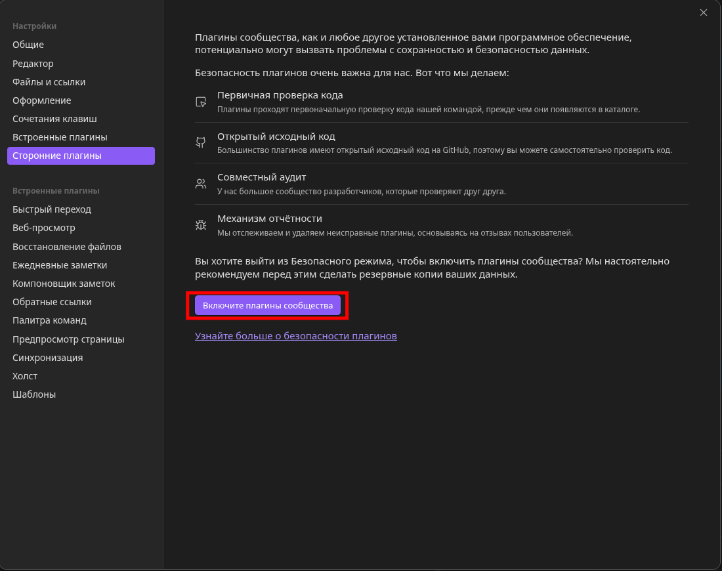Open "Палитра команд" plugin settings
722x571 pixels.
click(49, 320)
